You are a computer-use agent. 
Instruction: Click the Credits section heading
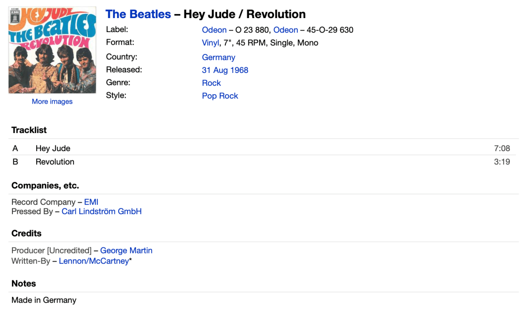click(x=26, y=233)
